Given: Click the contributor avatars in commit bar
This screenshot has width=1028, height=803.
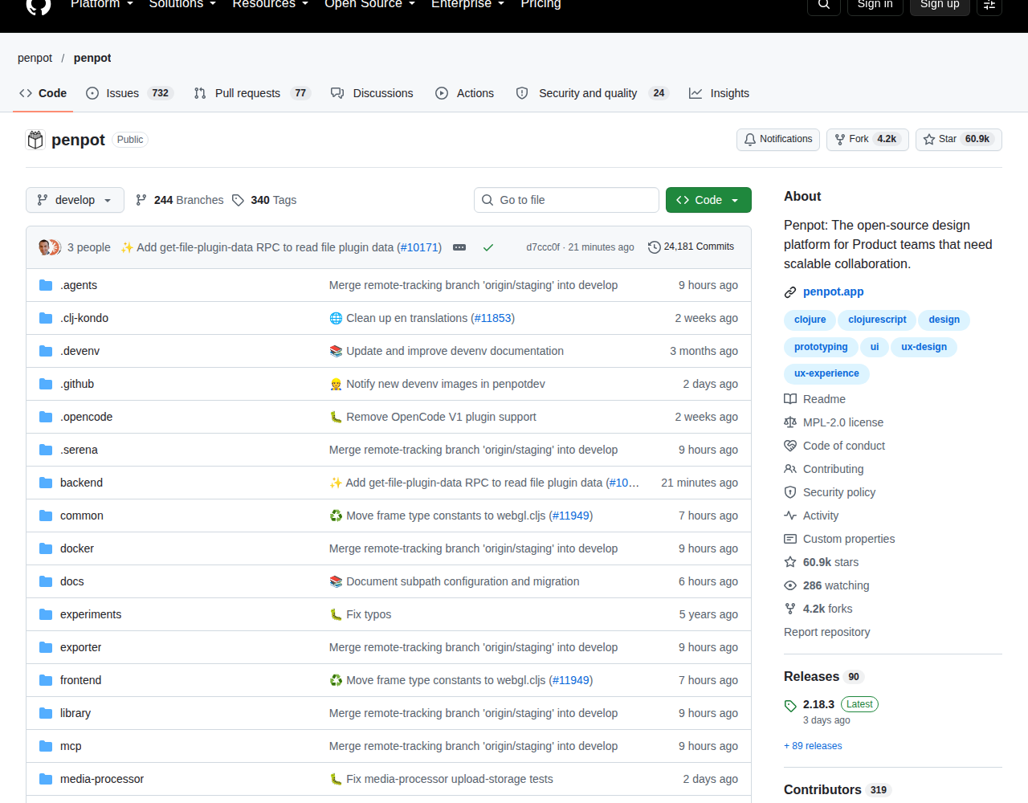Looking at the screenshot, I should coord(50,247).
